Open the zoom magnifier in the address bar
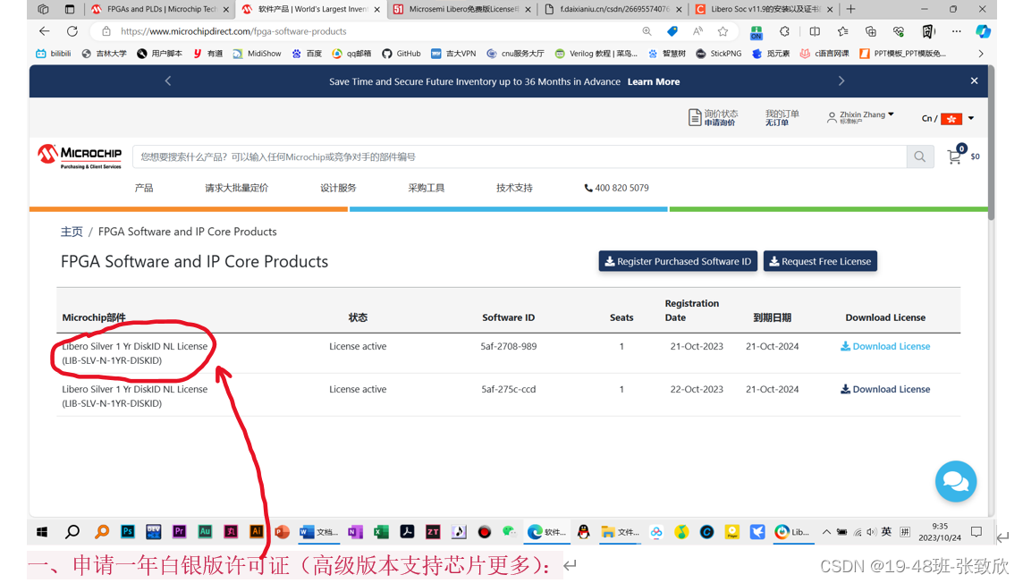1023x583 pixels. tap(647, 30)
